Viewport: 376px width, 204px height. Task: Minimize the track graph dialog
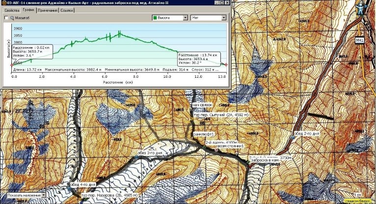216,3
